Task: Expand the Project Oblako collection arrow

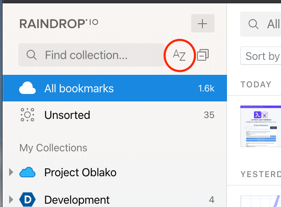Action: click(x=11, y=172)
